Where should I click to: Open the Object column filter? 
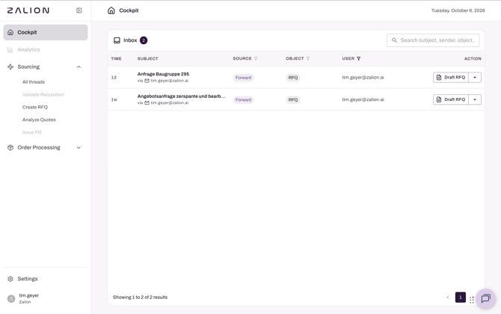308,58
